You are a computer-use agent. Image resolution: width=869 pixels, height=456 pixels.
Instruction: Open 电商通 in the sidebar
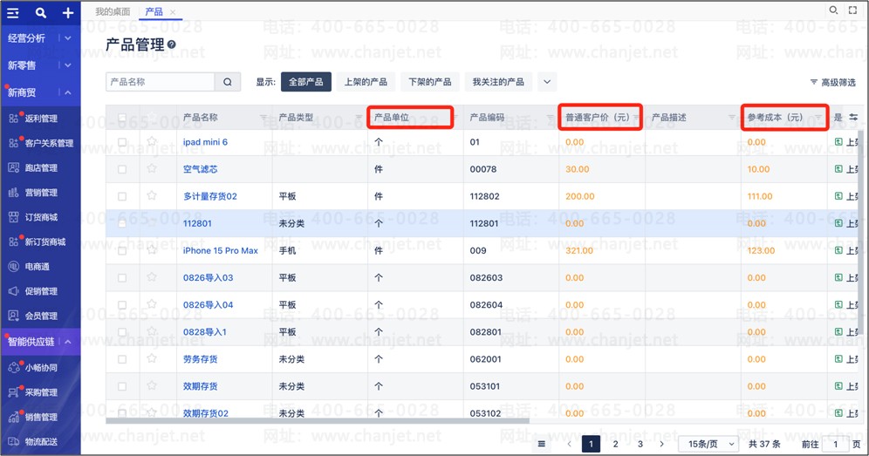click(38, 267)
